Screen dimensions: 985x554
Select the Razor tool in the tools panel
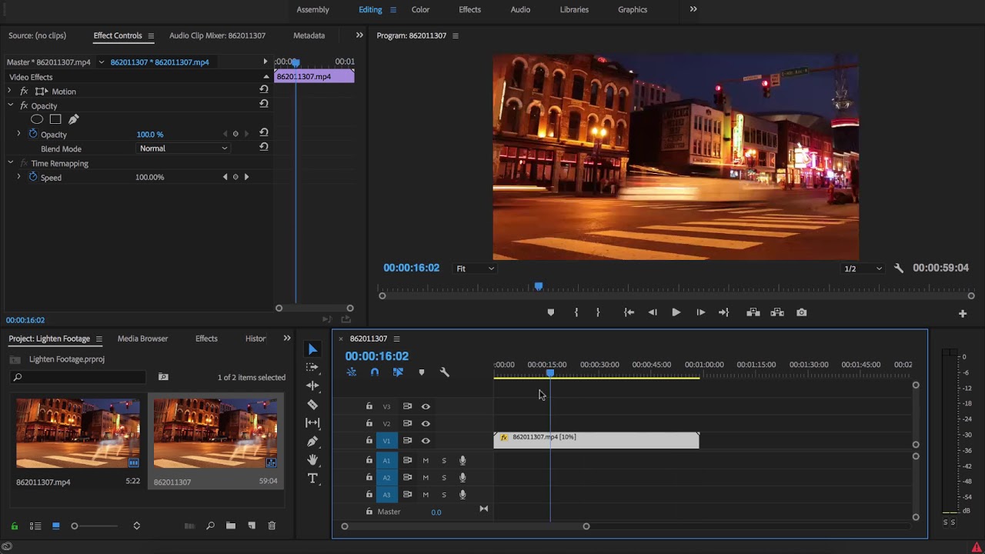312,404
